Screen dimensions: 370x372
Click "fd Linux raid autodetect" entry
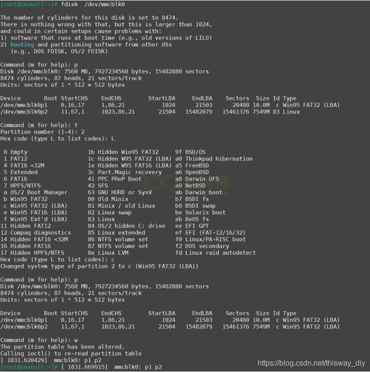[x=215, y=253]
